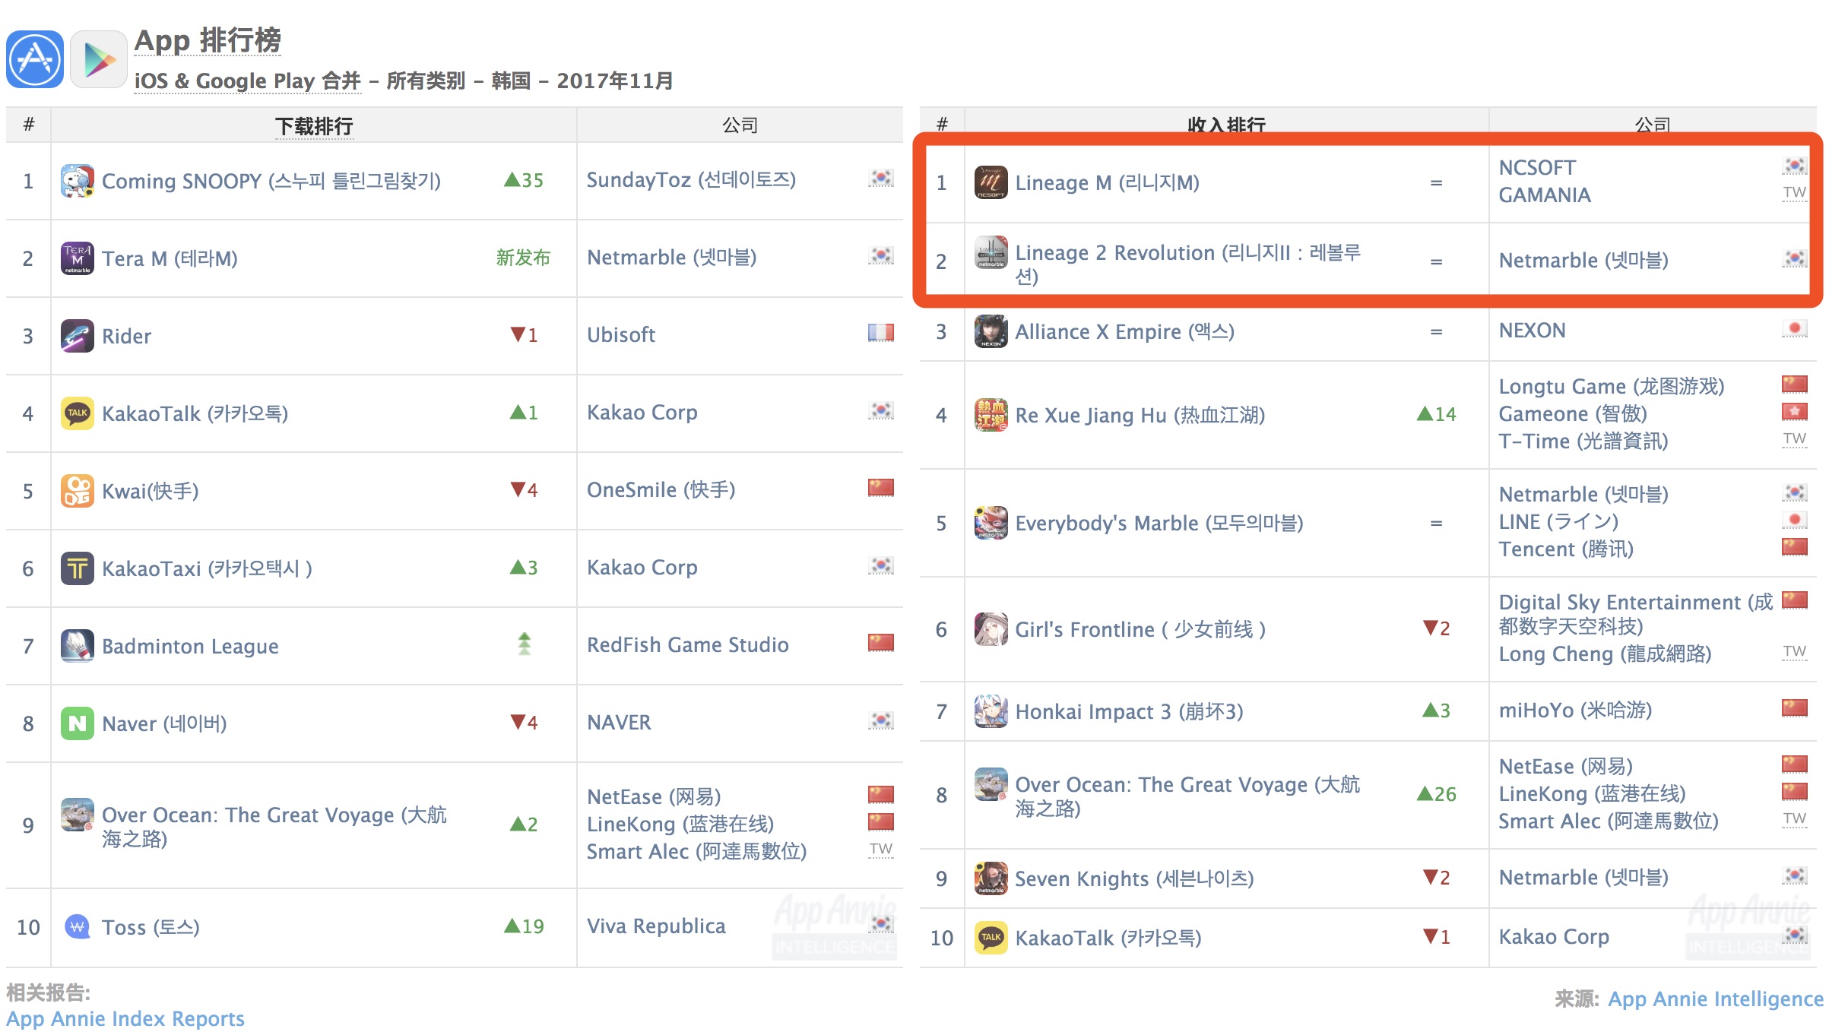The image size is (1829, 1035).
Task: Click the Everybody's Marble app icon
Action: point(991,523)
